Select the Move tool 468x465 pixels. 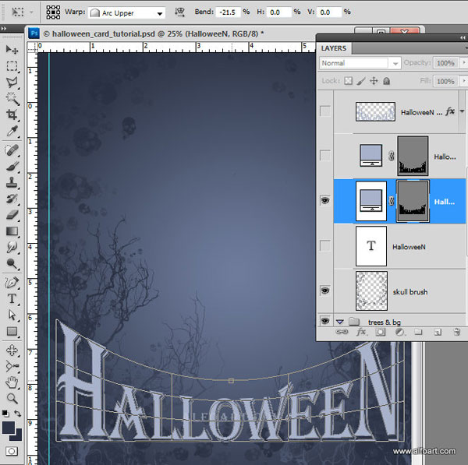12,50
